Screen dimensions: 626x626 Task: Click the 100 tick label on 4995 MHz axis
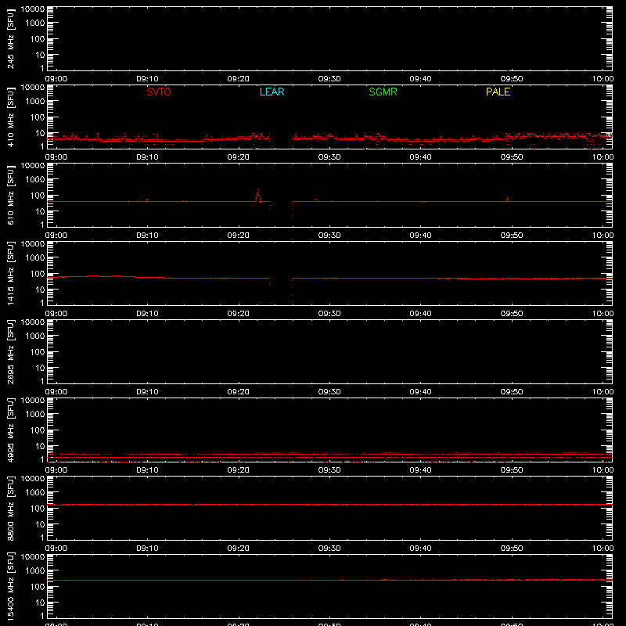click(x=38, y=430)
